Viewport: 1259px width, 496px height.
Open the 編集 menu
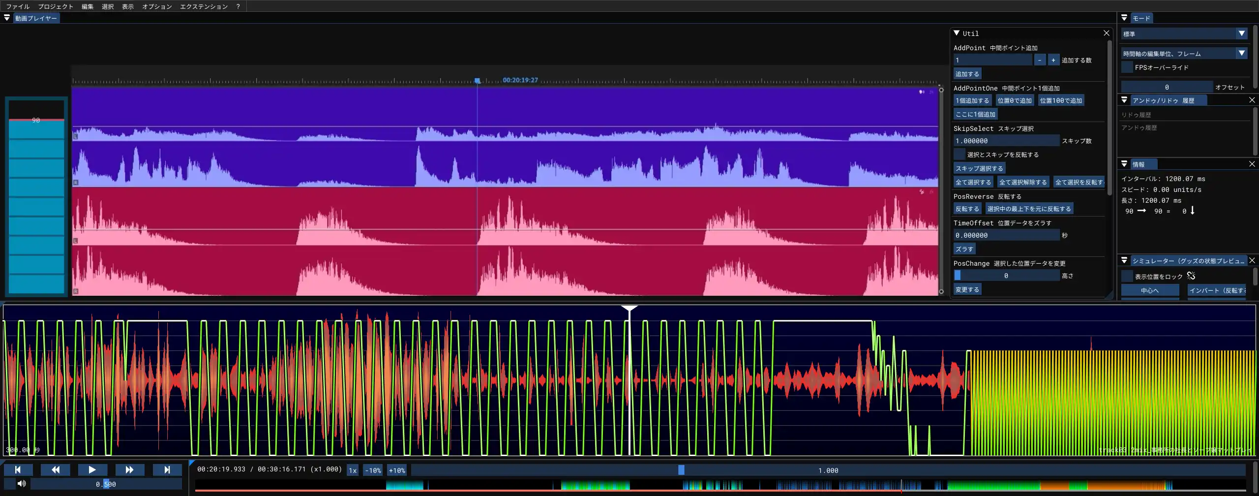88,6
